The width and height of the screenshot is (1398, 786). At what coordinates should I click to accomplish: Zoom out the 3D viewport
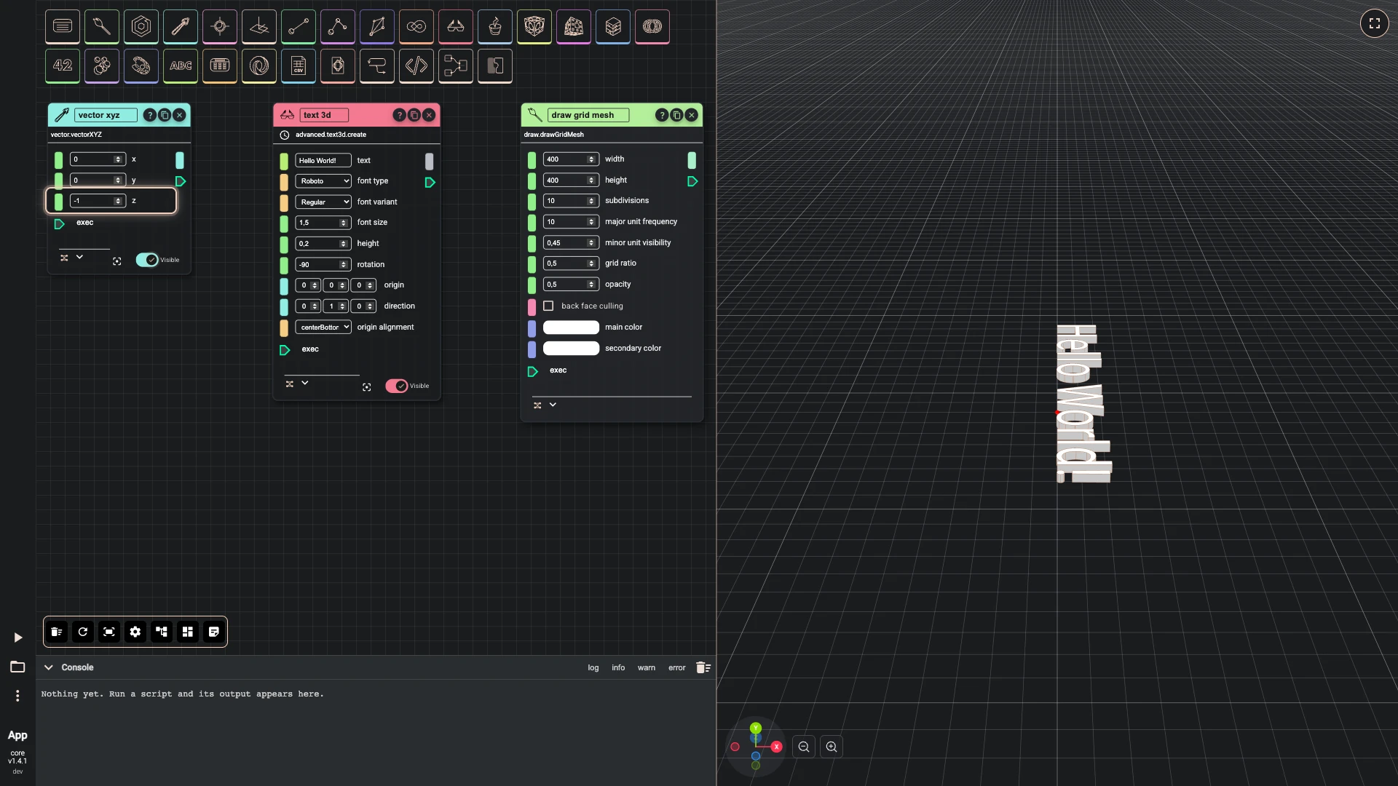tap(804, 747)
